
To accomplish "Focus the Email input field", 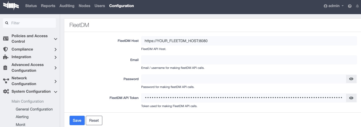I will (249, 60).
